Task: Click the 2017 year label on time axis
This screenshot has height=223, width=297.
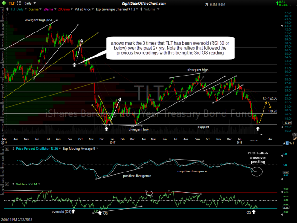Action: 112,142
